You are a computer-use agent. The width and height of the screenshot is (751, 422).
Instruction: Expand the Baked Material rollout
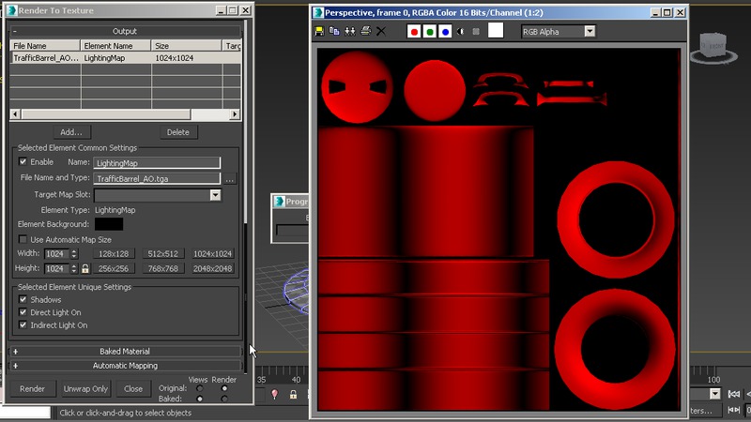125,352
